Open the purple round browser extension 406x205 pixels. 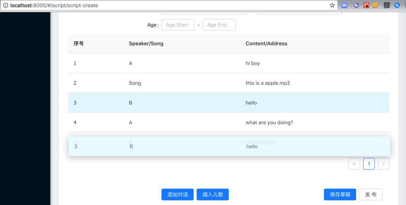[356, 6]
